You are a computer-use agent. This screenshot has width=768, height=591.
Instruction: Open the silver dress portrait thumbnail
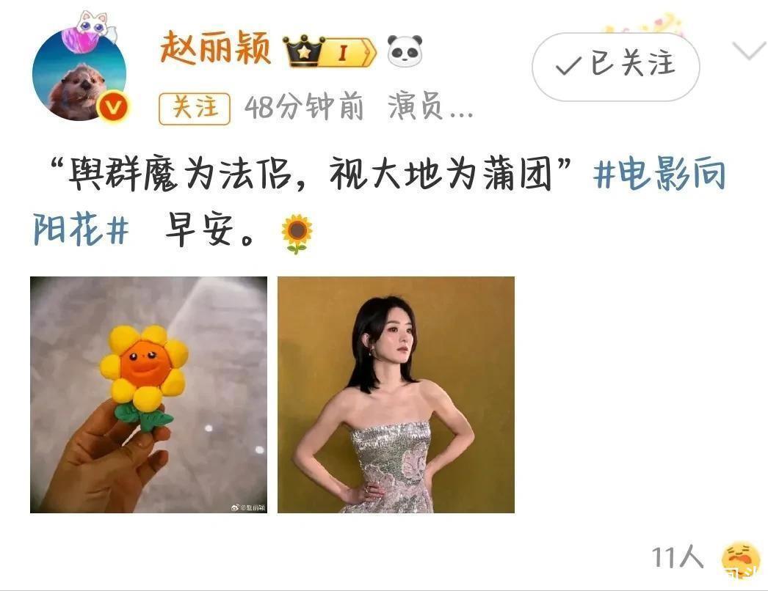(396, 394)
